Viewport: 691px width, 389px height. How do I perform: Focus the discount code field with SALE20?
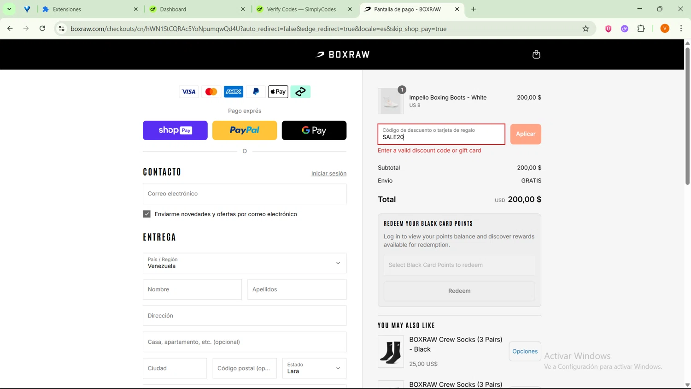441,134
